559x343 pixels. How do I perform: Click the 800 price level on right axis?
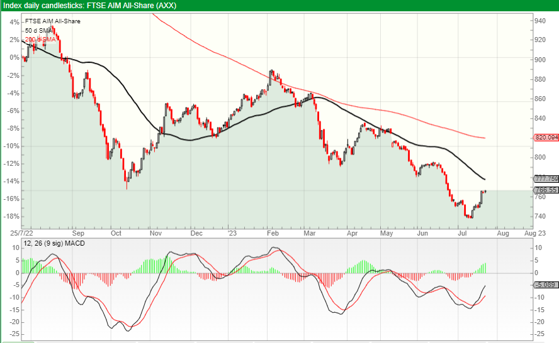pos(540,157)
